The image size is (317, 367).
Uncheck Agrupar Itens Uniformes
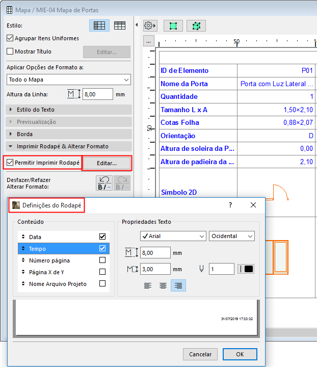[x=10, y=38]
